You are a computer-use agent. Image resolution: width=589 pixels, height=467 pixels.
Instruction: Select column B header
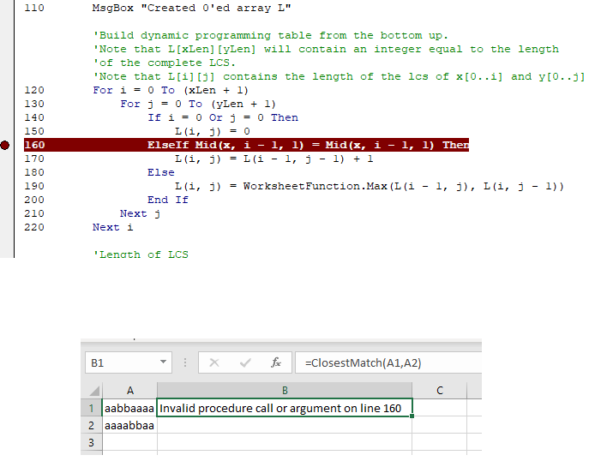pos(285,391)
